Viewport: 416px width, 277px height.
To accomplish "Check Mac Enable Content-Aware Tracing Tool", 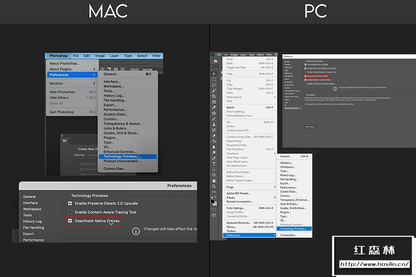I will point(70,212).
